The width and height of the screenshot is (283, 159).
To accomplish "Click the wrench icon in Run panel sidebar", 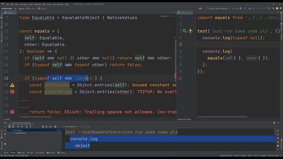I will tap(5, 134).
